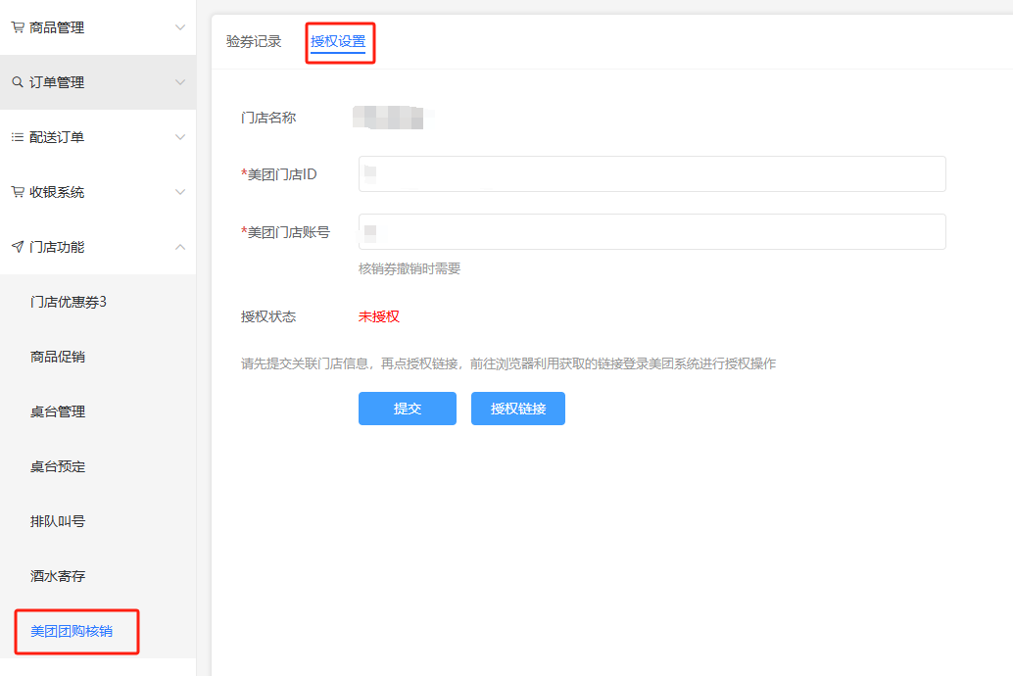1013x676 pixels.
Task: Go to 商品促销 menu item
Action: click(x=58, y=357)
